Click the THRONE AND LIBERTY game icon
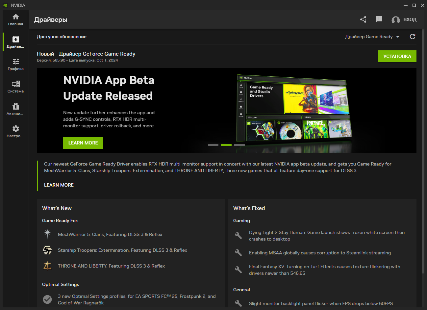 click(x=47, y=266)
